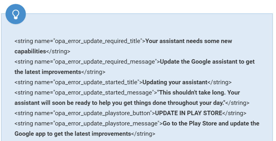This screenshot has height=141, width=276.
Task: Click bold text "This shouldn't take long. Your"
Action: (x=199, y=92)
